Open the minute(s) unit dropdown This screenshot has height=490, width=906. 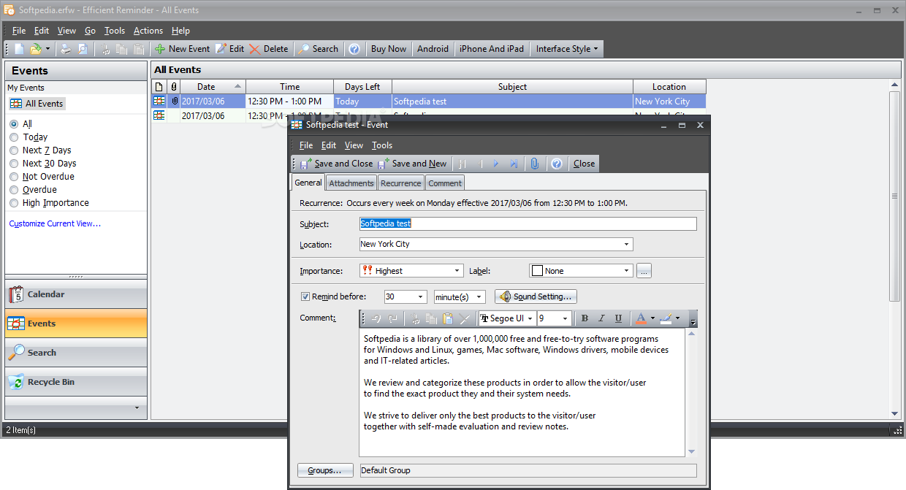click(479, 297)
